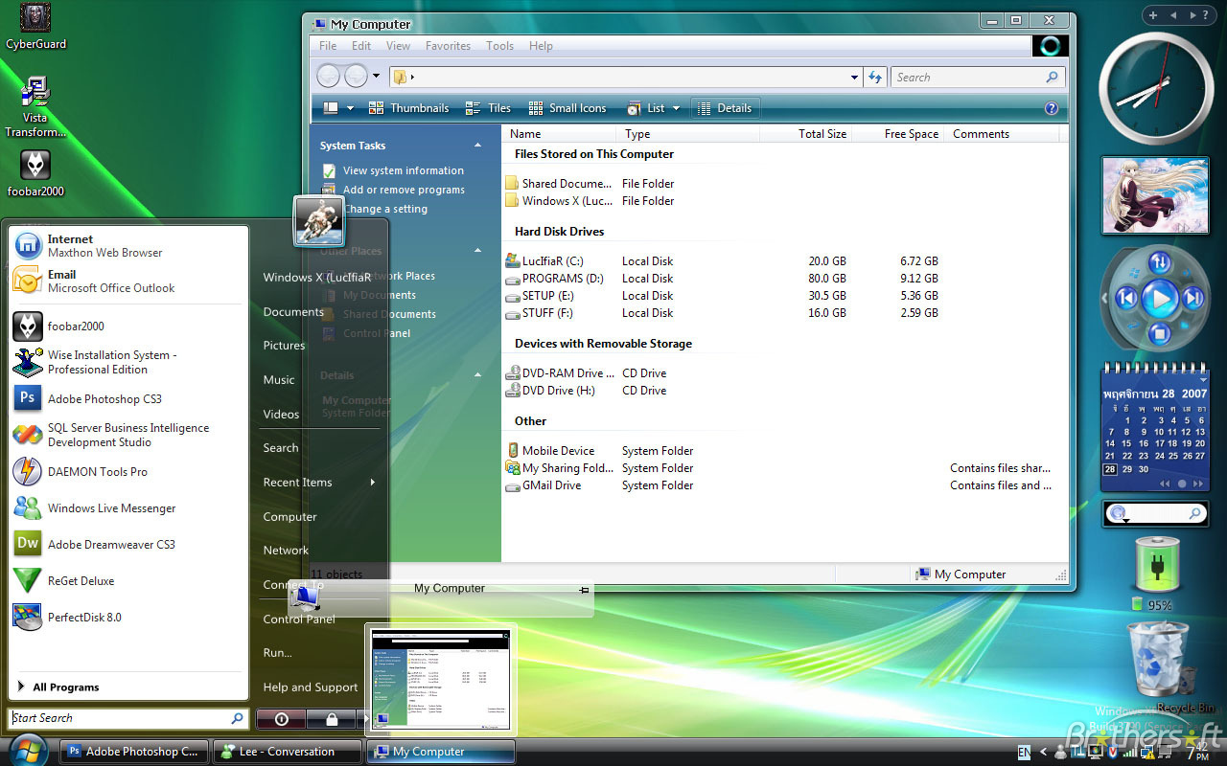Open the address bar dropdown arrow
This screenshot has height=766, width=1227.
coord(853,77)
